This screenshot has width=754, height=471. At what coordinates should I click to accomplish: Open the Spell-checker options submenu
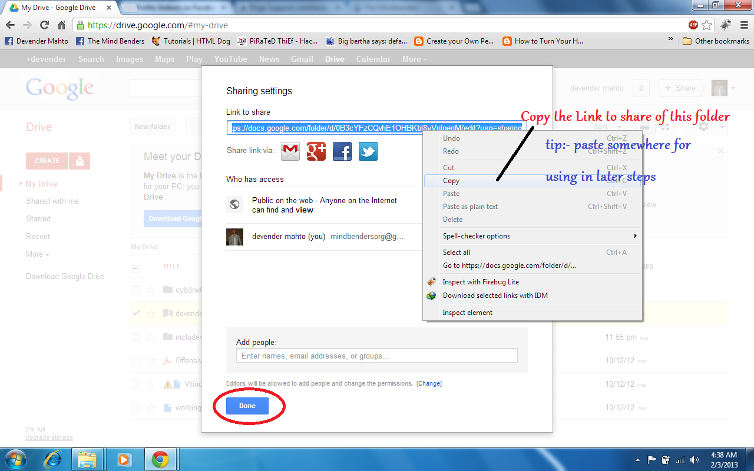[533, 236]
